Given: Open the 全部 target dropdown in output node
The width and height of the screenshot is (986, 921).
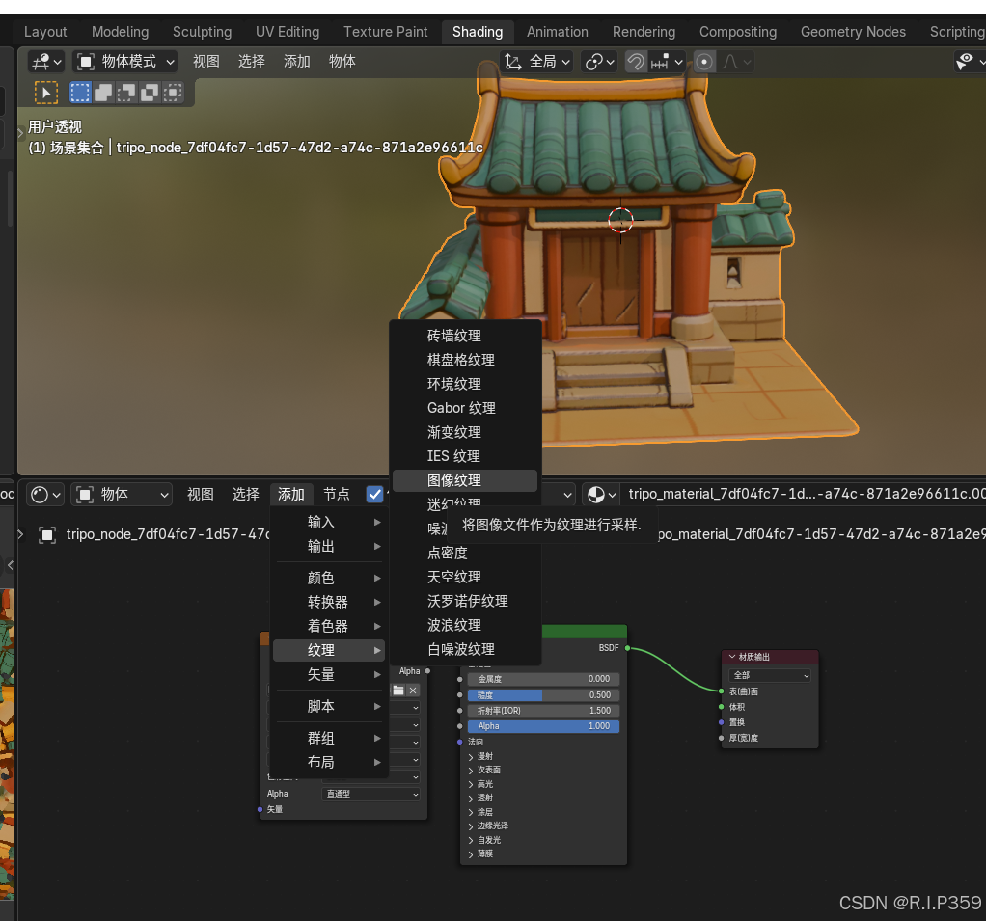Looking at the screenshot, I should click(770, 675).
